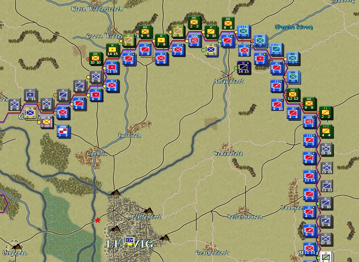The image size is (359, 262).
Task: Click the gray unit counter marked 9 11
Action: pos(30,95)
